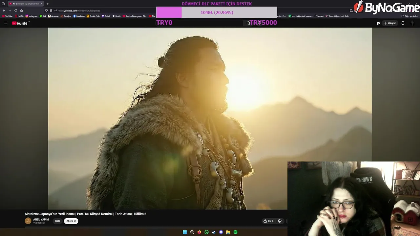Dislike the video with thumbs-down
Viewport: 420px width, 236px height.
280,221
